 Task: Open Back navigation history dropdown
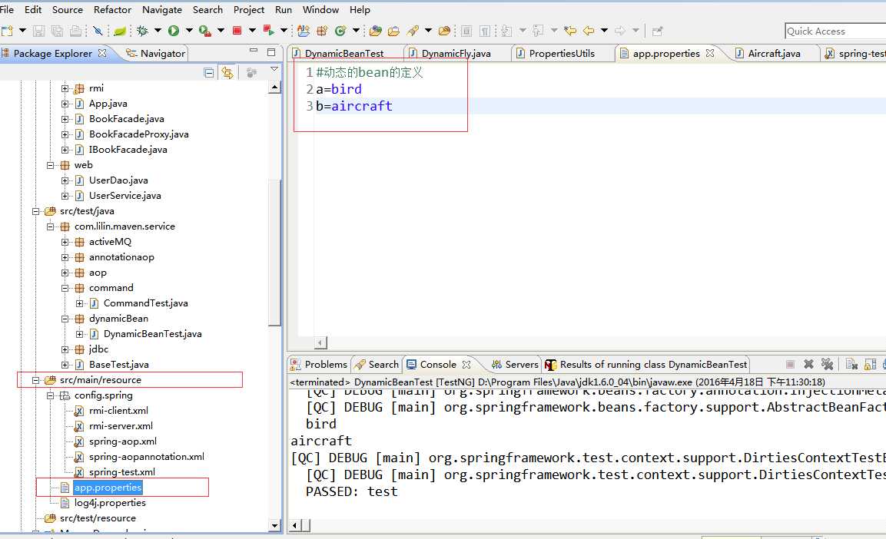[x=604, y=31]
